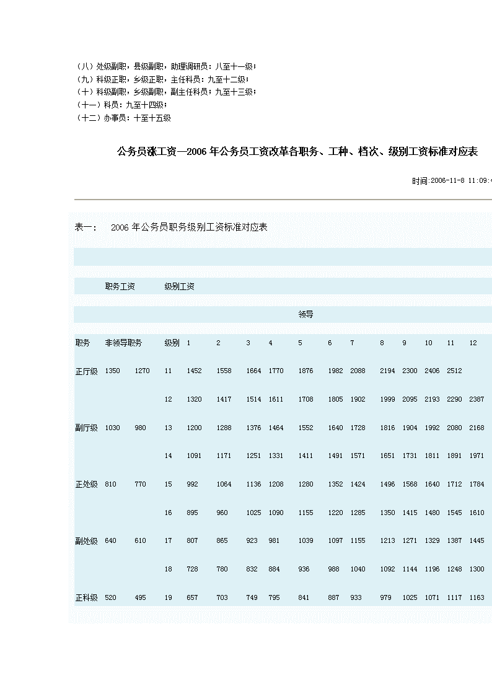Click the cell showing 1558
The height and width of the screenshot is (696, 492).
tap(224, 371)
